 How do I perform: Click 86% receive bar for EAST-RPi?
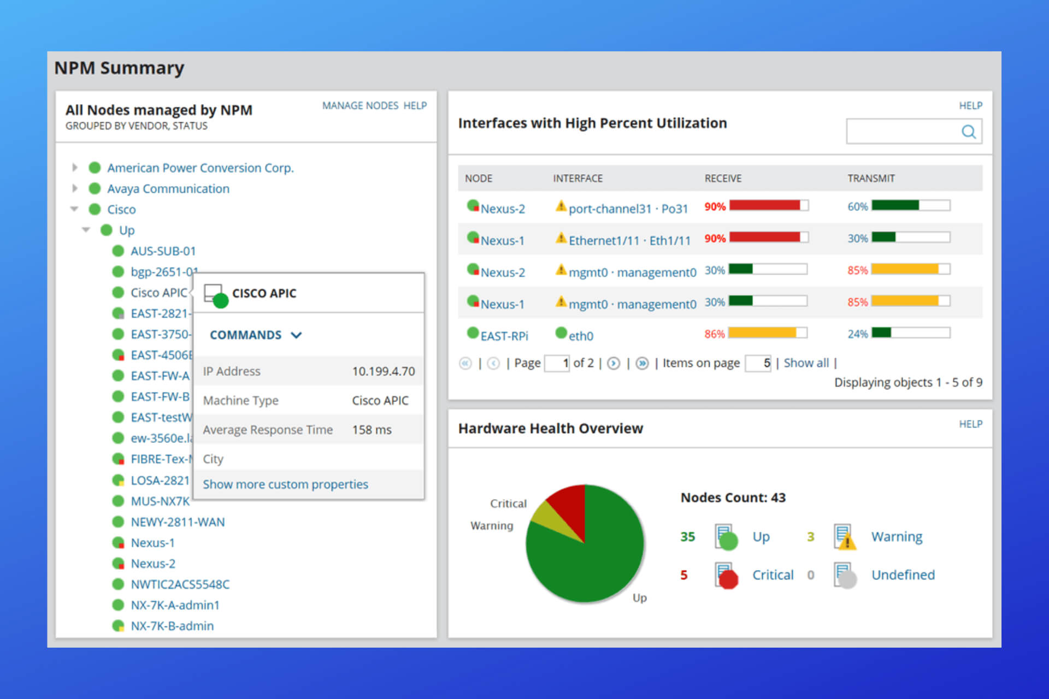coord(768,333)
